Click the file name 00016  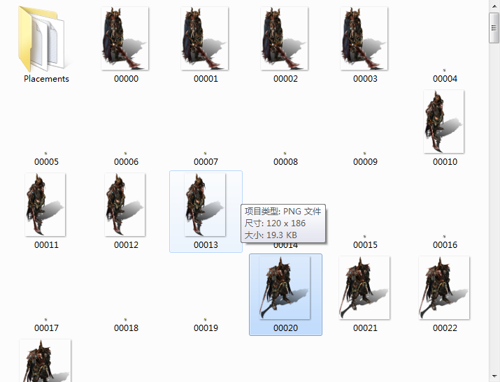445,245
